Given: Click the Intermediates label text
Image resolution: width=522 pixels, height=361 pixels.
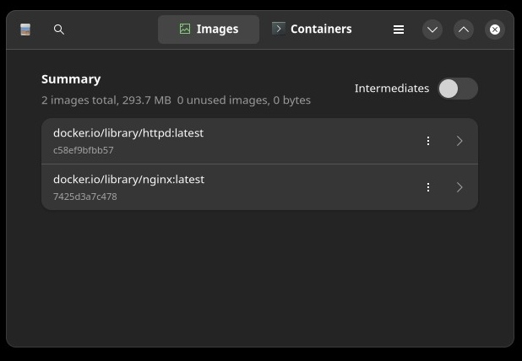Looking at the screenshot, I should (x=392, y=89).
